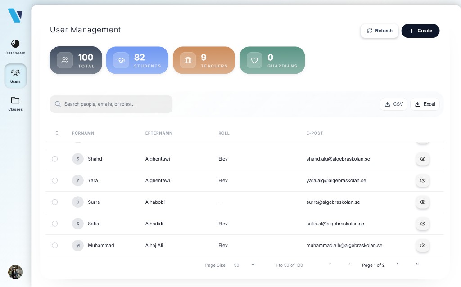461x287 pixels.
Task: Click the profile avatar at the bottom left
Action: click(15, 272)
